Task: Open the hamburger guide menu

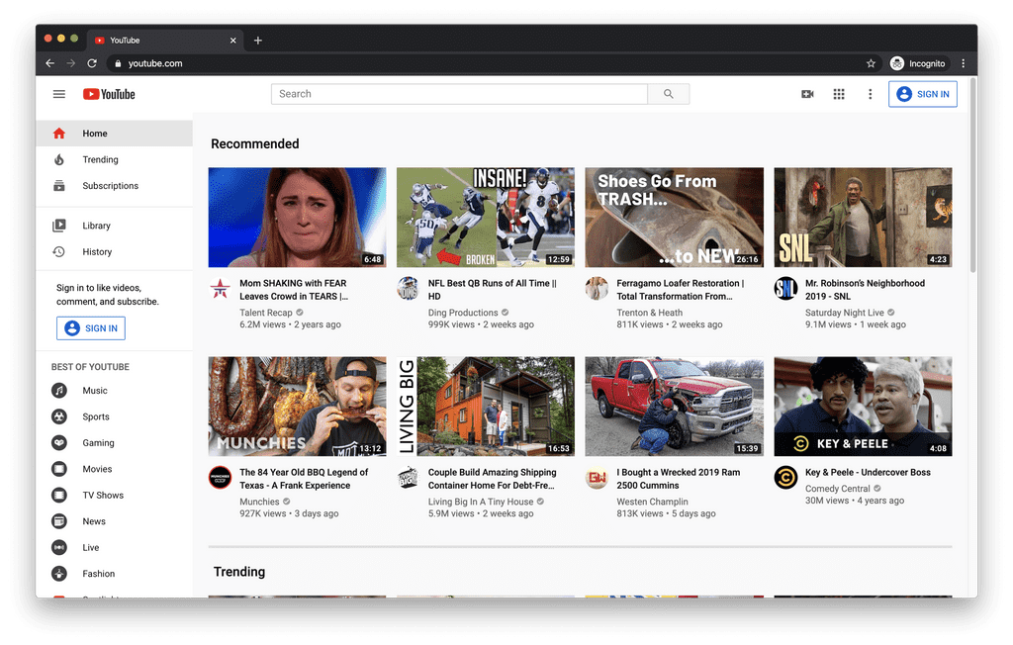Action: point(58,94)
